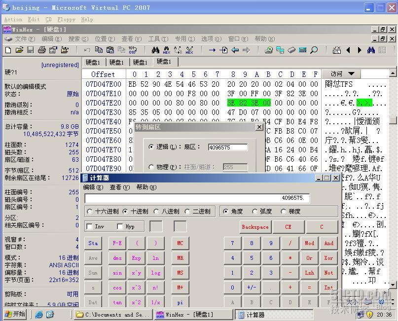Click the Open disk icon
This screenshot has height=321, width=398.
pyautogui.click(x=269, y=50)
